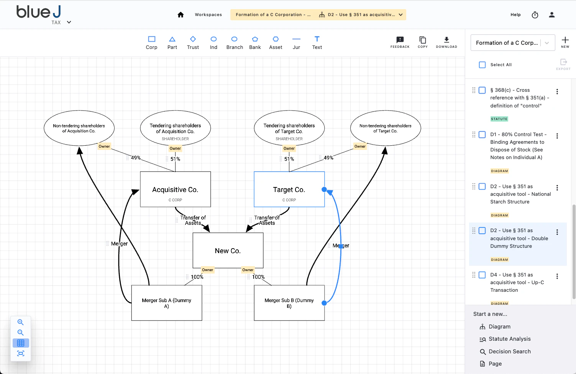Check the Select All checkbox
Image resolution: width=576 pixels, height=374 pixels.
[x=482, y=65]
